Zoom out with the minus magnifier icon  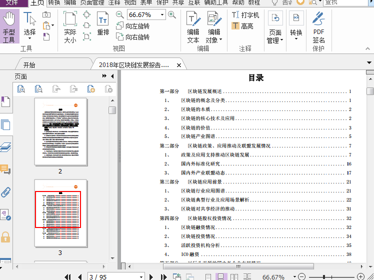[119, 15]
